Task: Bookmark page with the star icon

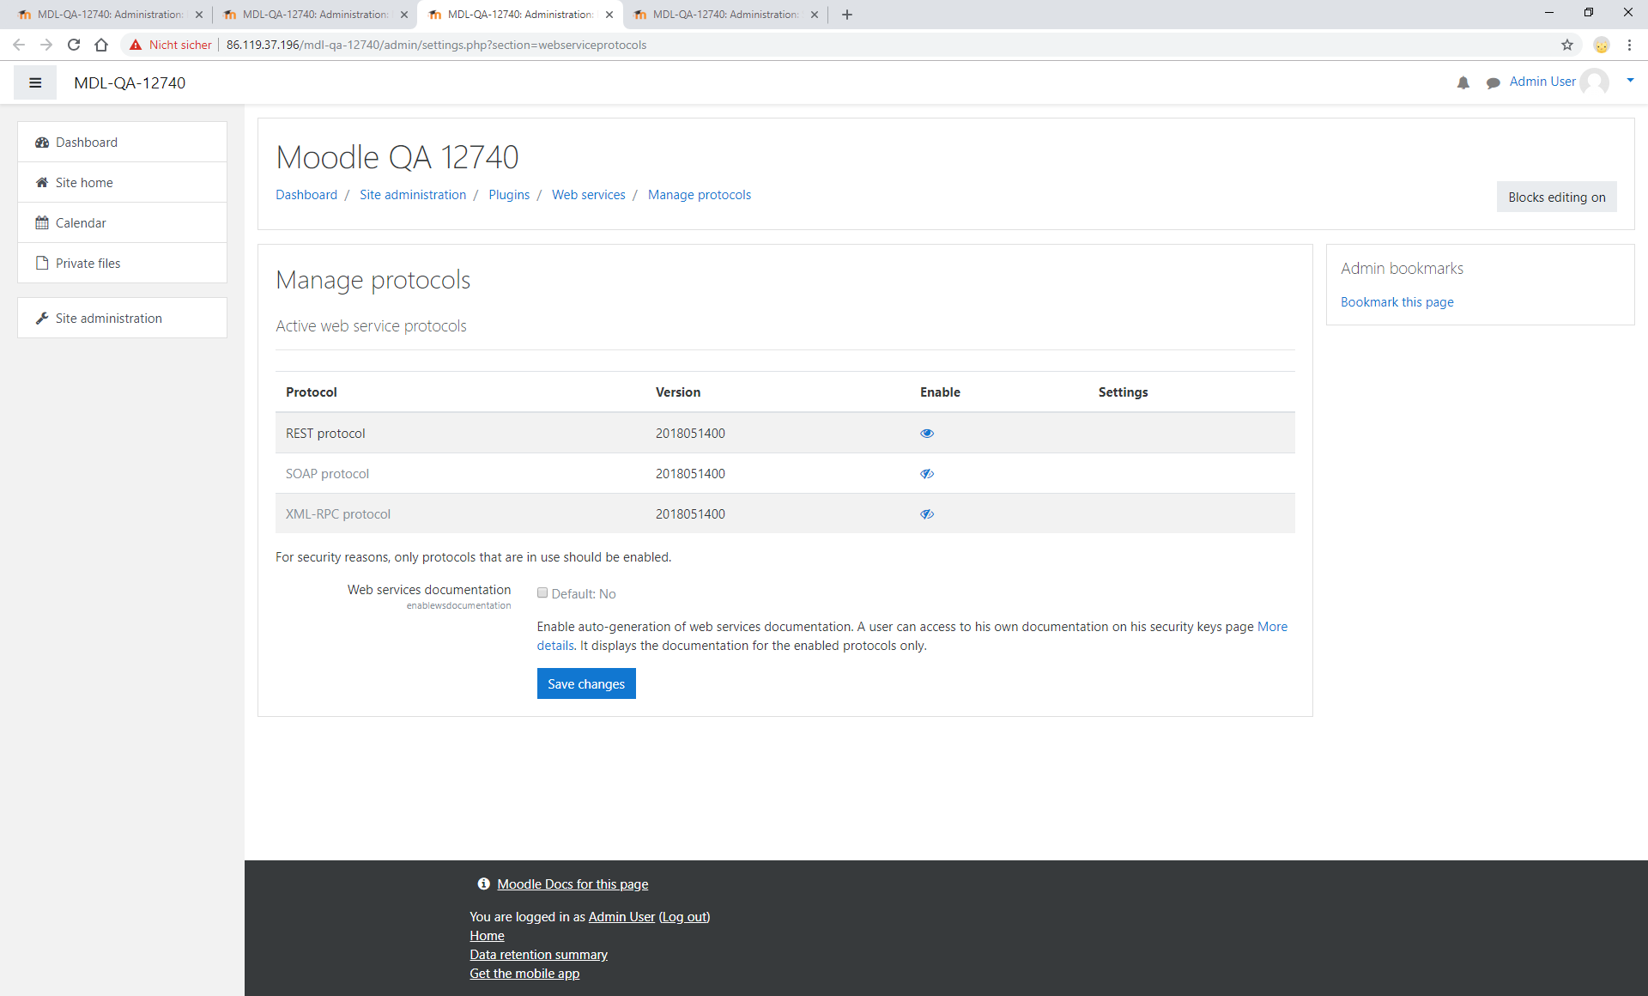Action: [1567, 45]
